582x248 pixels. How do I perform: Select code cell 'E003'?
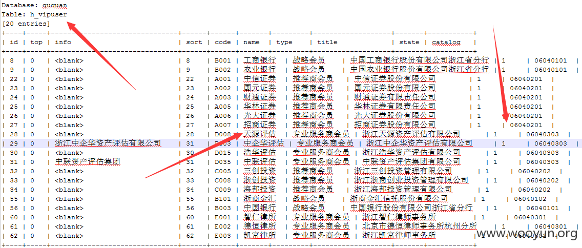[x=223, y=235]
